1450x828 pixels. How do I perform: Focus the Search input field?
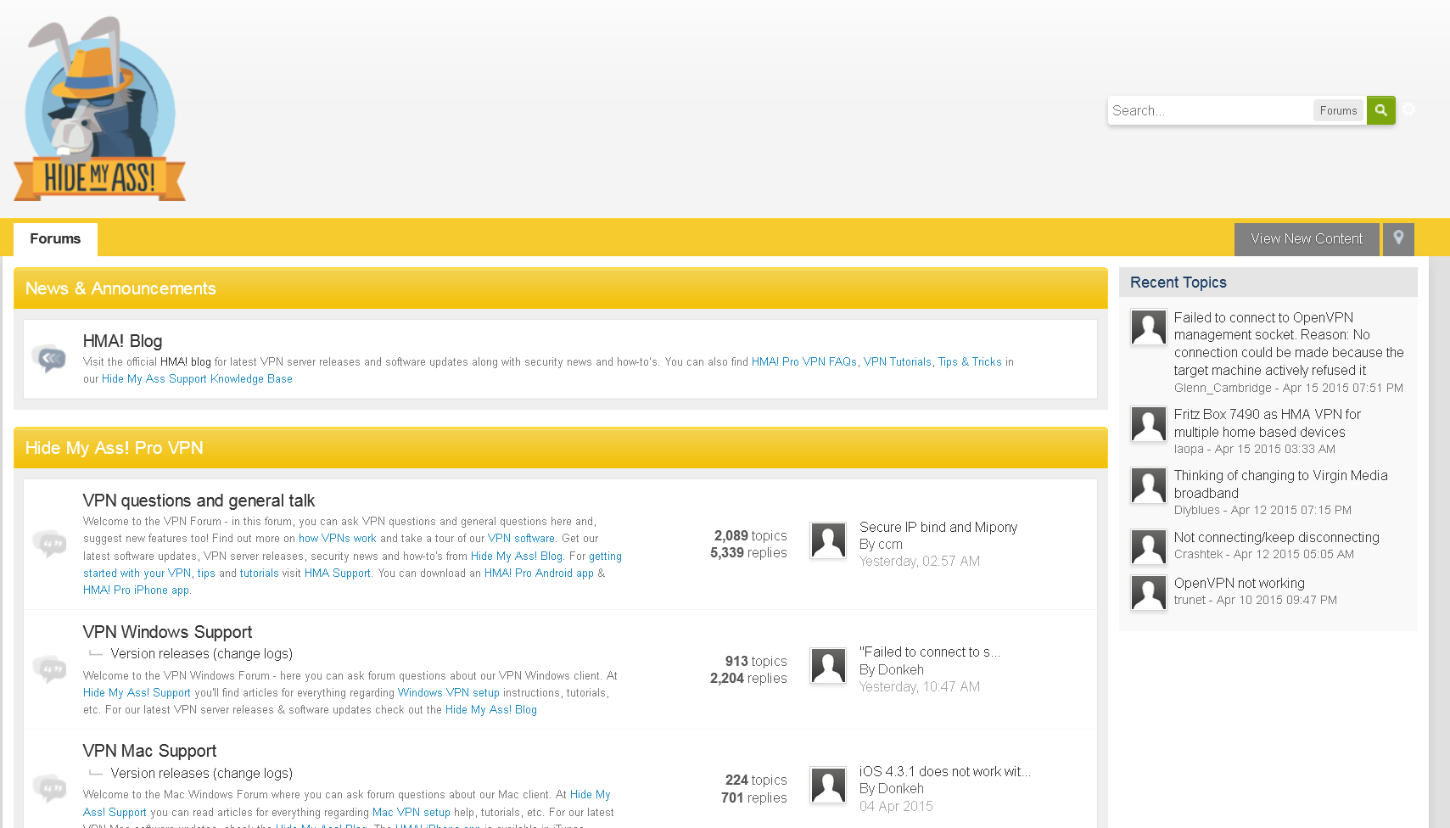click(1210, 110)
